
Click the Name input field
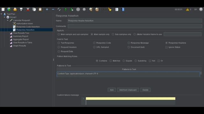point(135,21)
